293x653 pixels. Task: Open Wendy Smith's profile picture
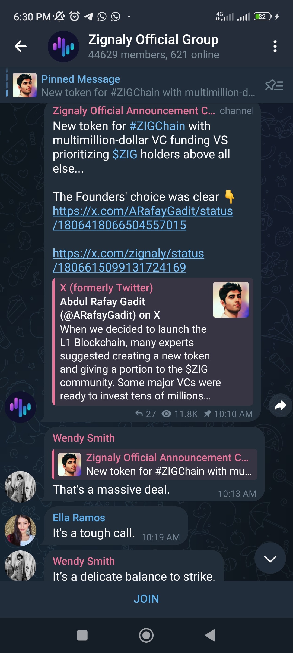coord(20,487)
